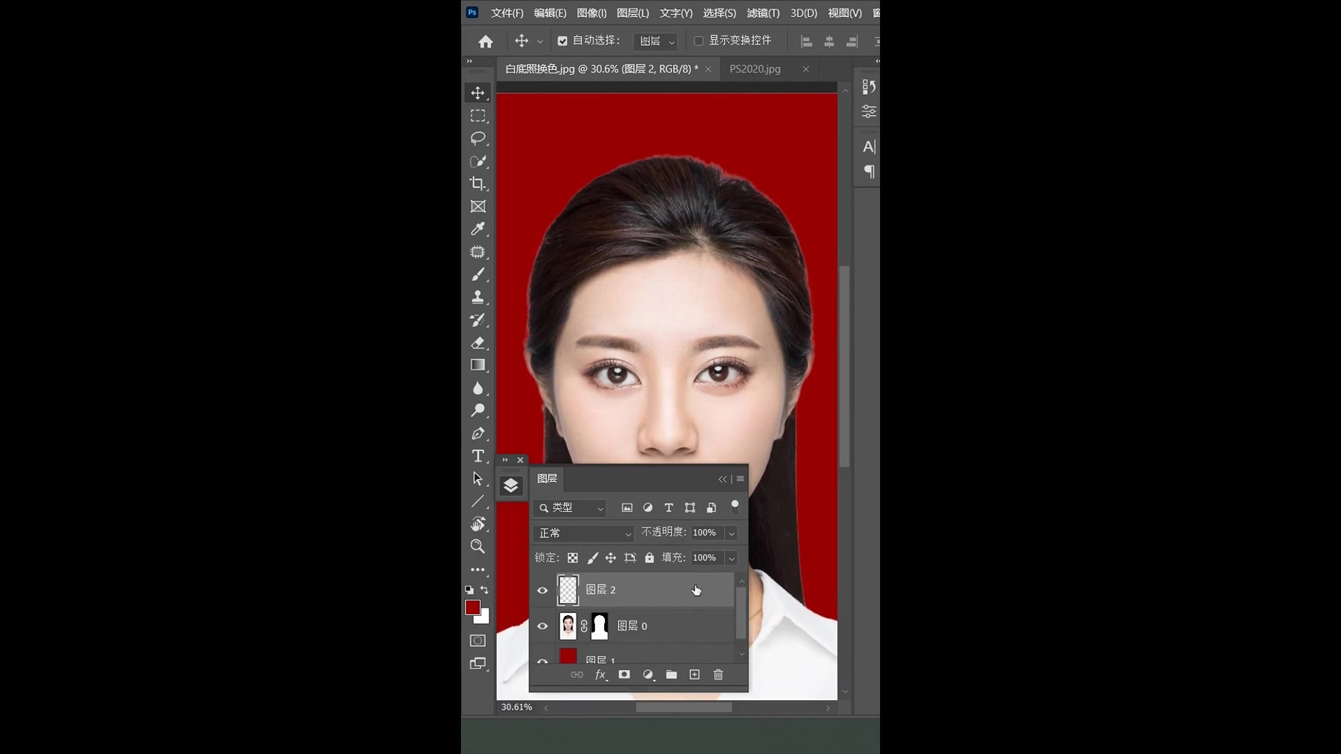The image size is (1341, 754).
Task: Click the Add Layer Mask icon
Action: (x=624, y=674)
